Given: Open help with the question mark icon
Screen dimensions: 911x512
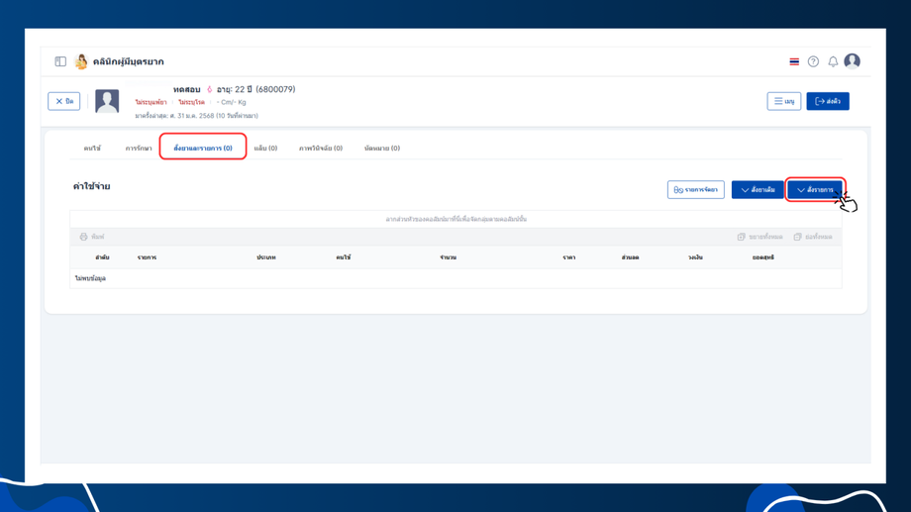Looking at the screenshot, I should tap(813, 61).
